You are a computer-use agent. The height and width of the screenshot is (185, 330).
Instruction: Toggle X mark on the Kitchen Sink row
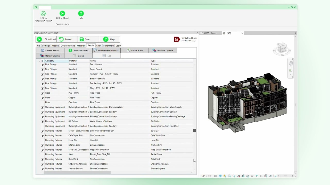tap(43, 145)
